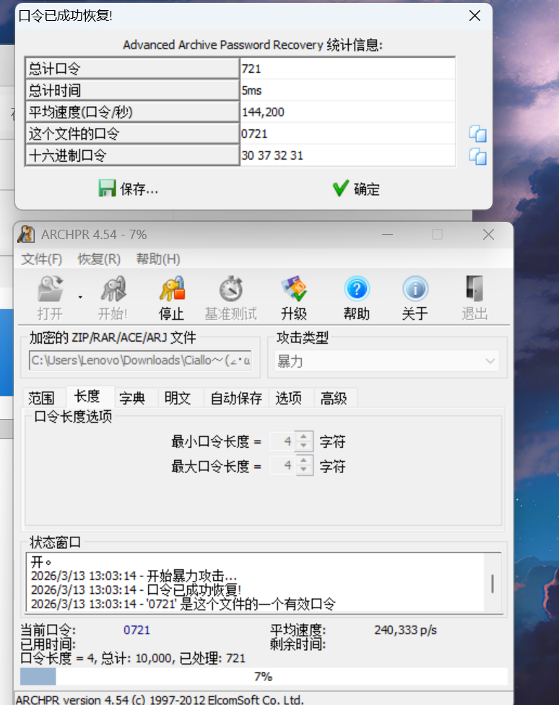Open the 文件(F) menu

[x=42, y=259]
